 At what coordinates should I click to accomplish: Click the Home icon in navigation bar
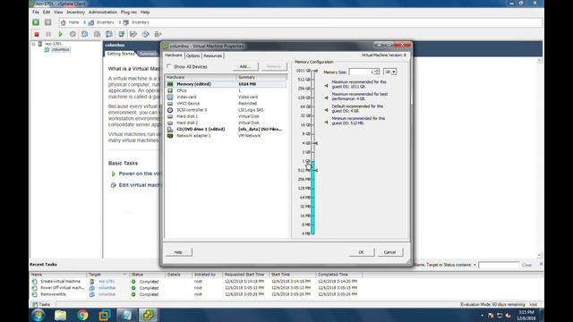click(x=64, y=22)
